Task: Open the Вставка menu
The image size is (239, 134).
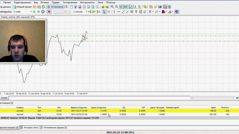Action: (x=45, y=3)
